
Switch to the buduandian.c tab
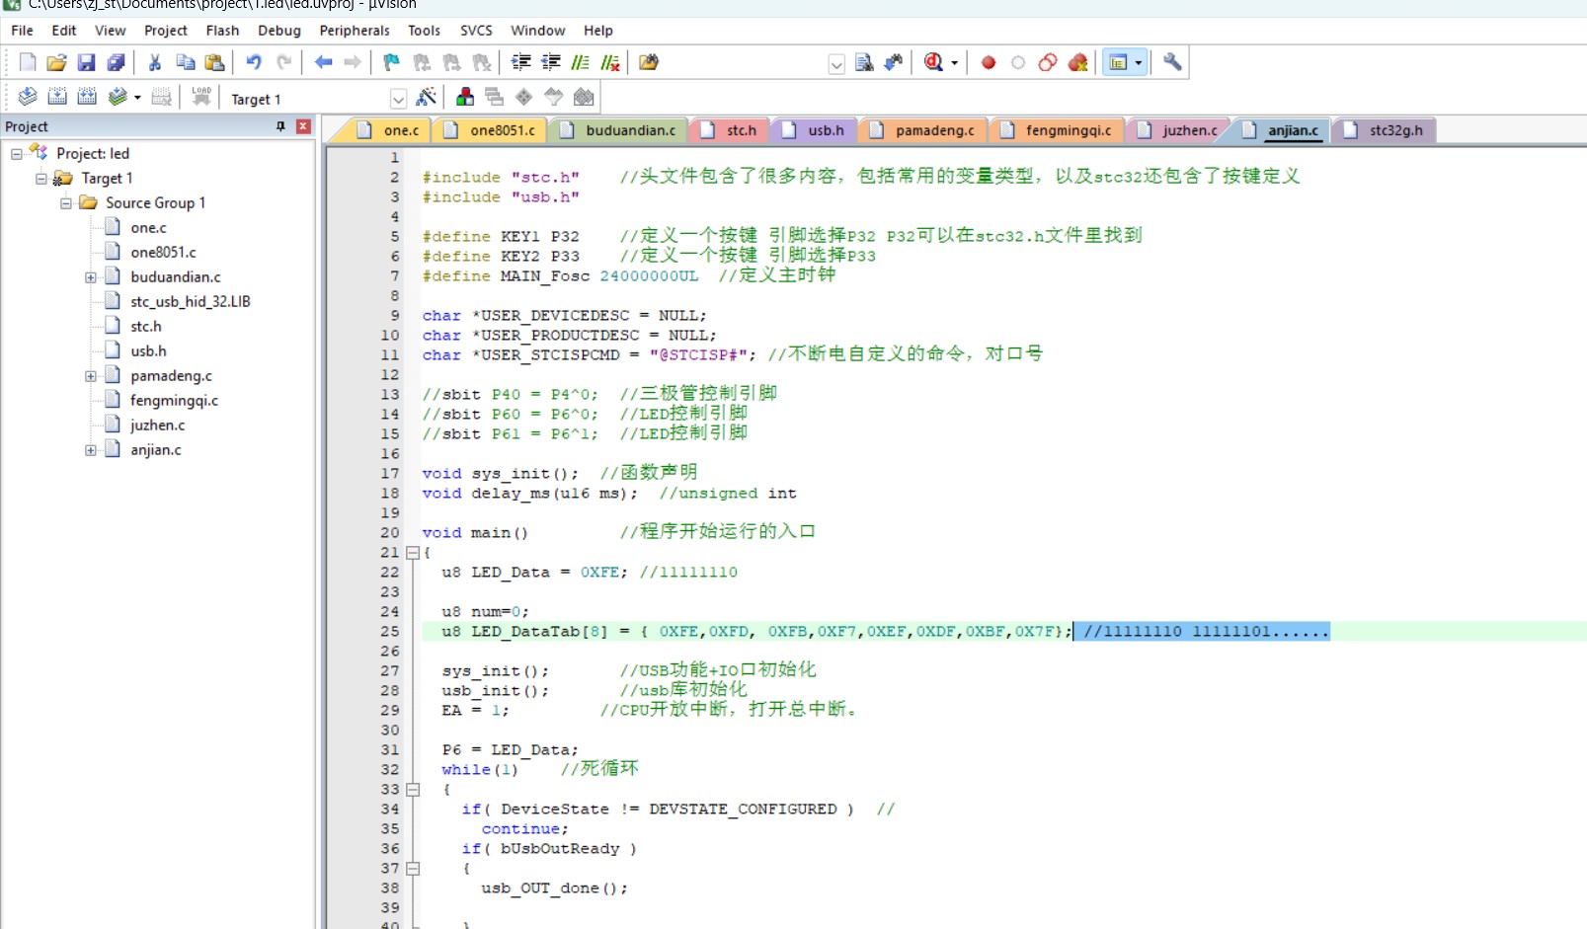pos(618,130)
